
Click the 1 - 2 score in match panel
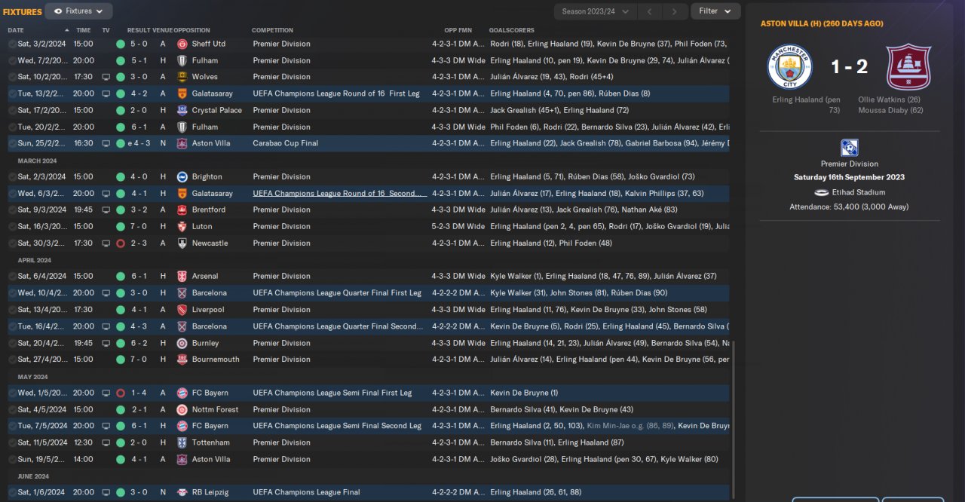[850, 67]
